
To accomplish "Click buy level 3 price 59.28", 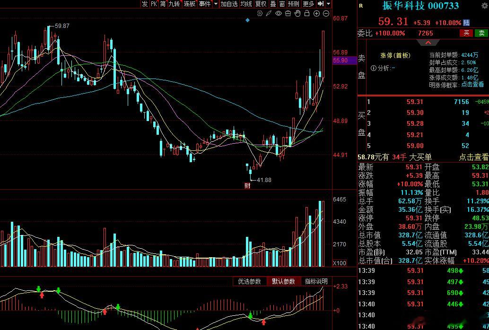I will pos(415,123).
